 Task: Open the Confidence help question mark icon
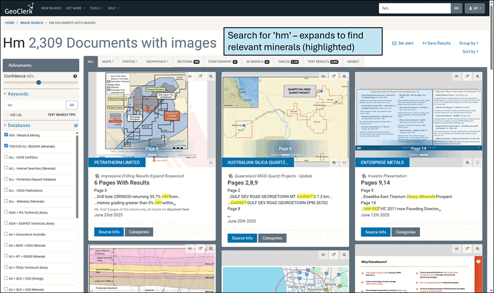pyautogui.click(x=75, y=76)
